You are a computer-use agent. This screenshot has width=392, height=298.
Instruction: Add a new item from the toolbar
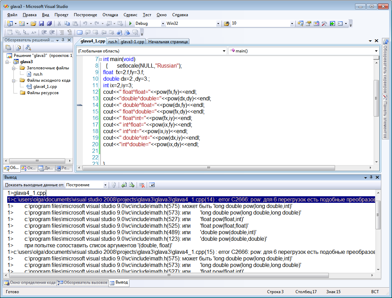[22, 23]
